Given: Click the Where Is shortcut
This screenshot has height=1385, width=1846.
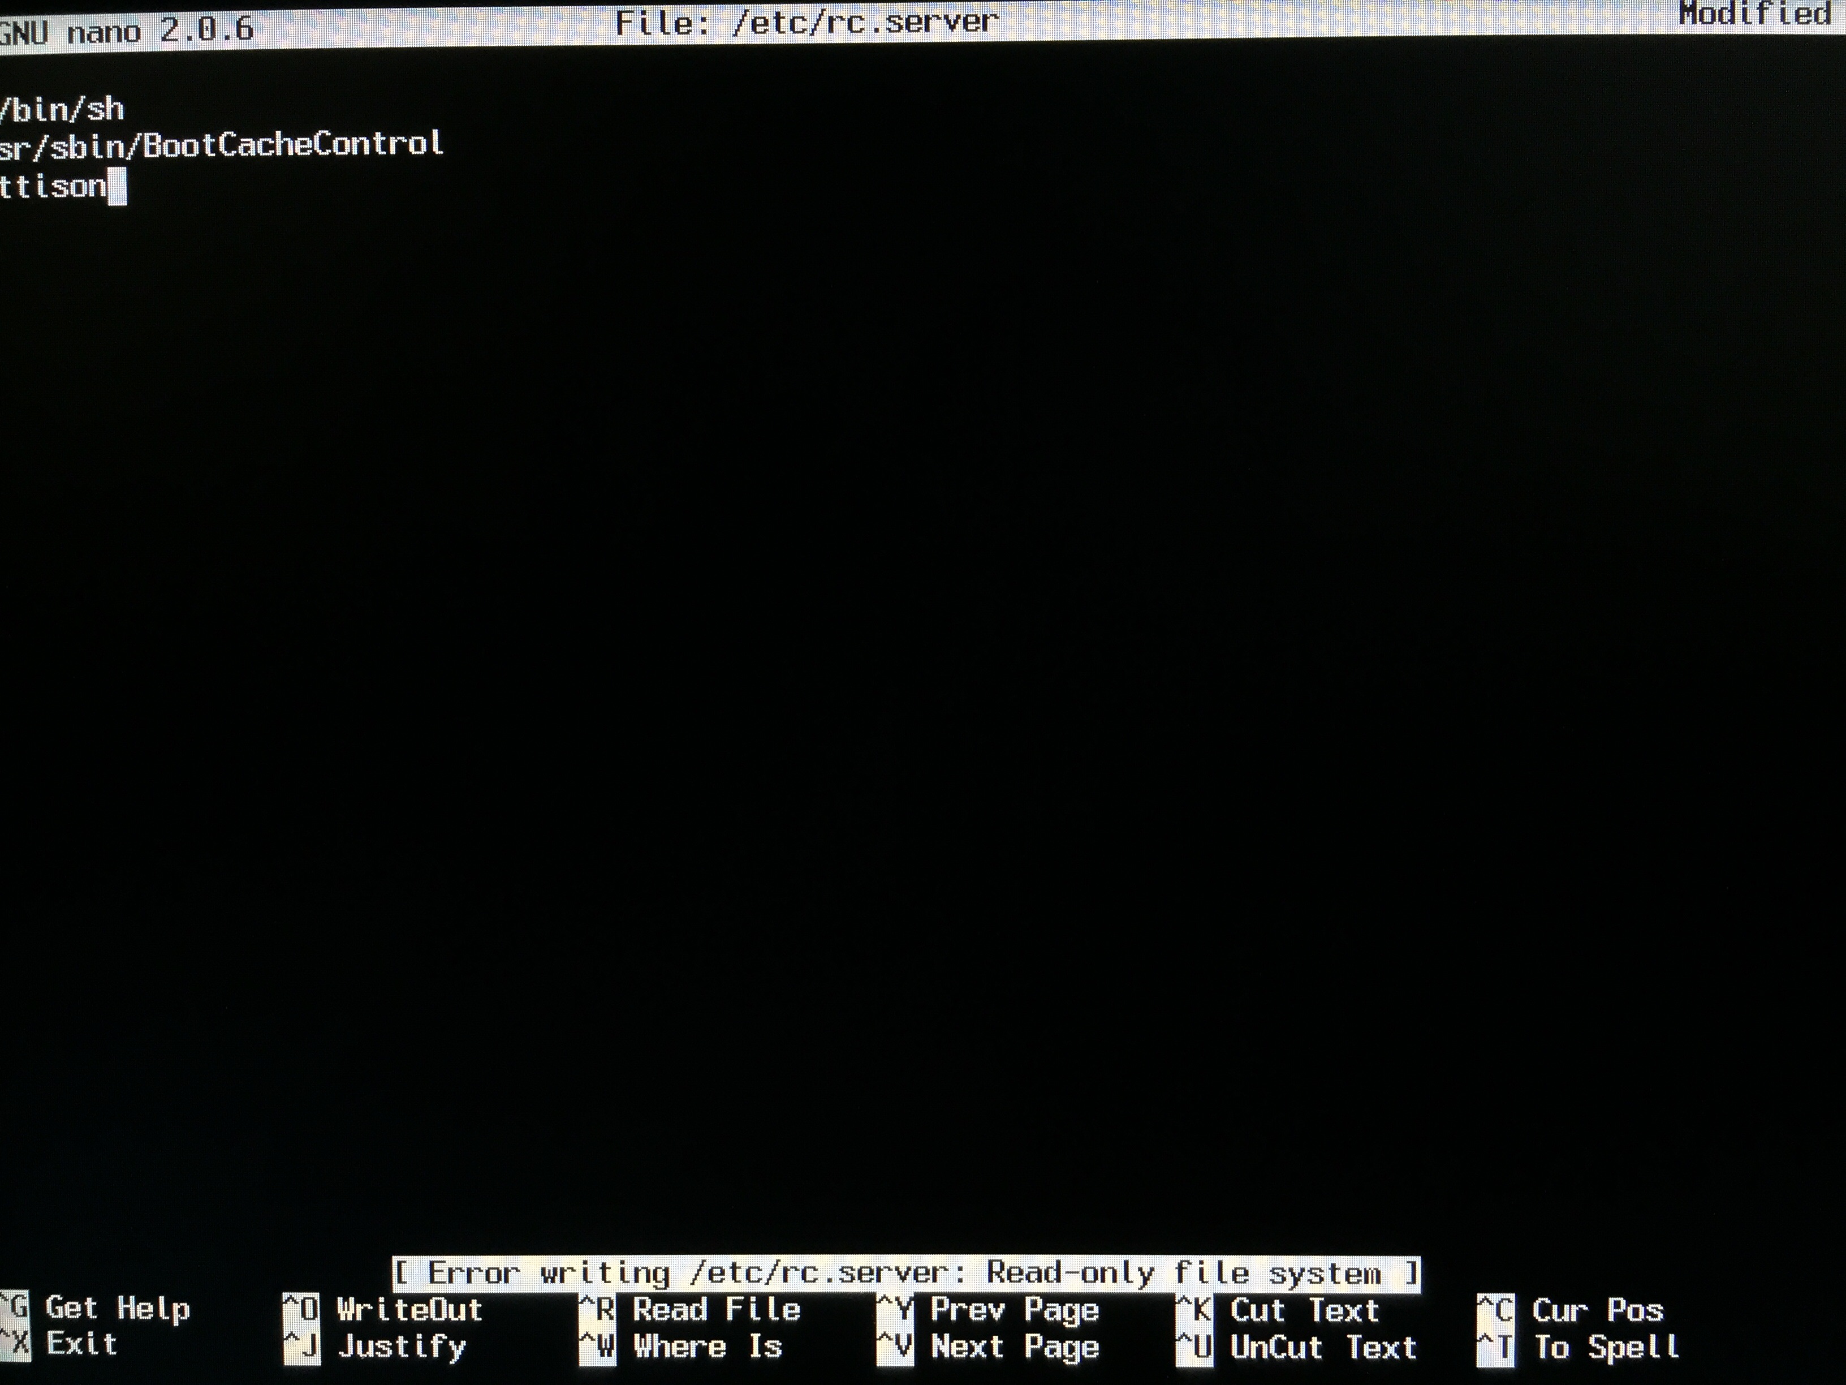Looking at the screenshot, I should coord(707,1347).
